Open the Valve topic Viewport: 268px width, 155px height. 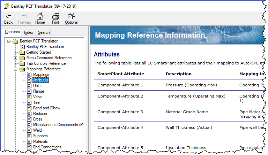(38, 97)
